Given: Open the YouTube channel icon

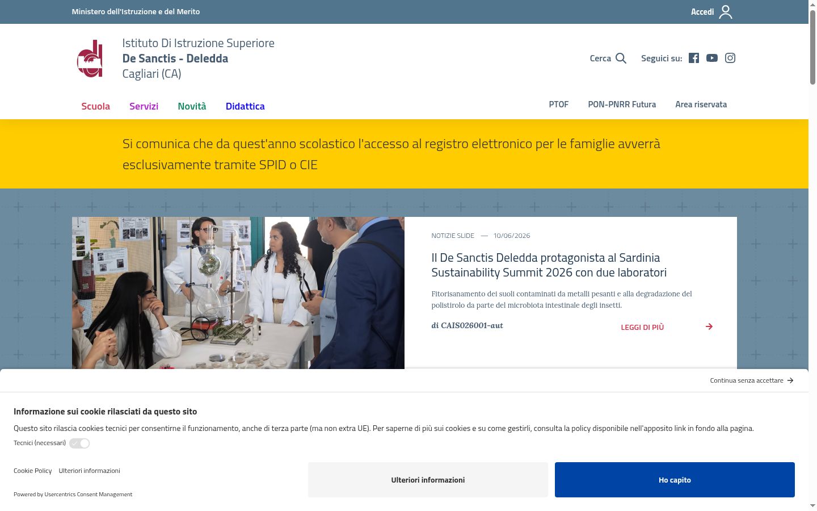Looking at the screenshot, I should 712,58.
